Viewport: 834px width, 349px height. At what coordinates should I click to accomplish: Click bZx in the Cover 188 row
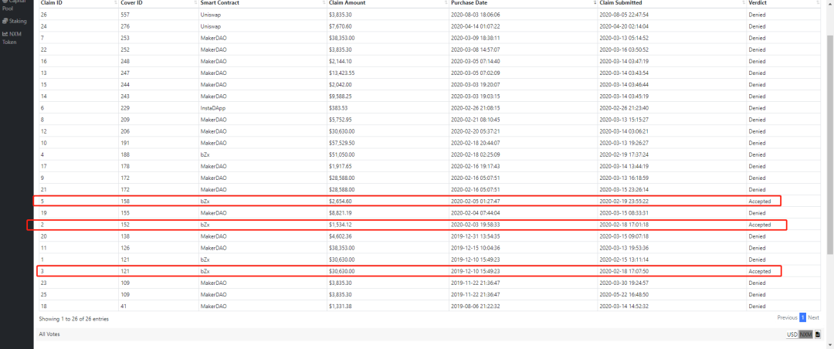[204, 155]
